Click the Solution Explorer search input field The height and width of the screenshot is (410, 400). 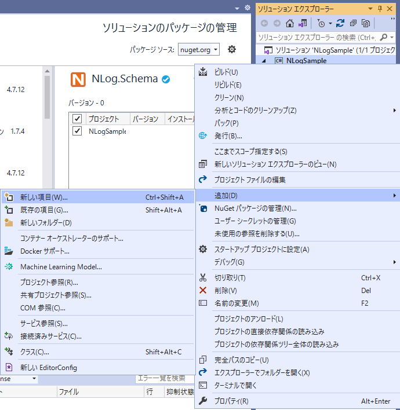(317, 37)
